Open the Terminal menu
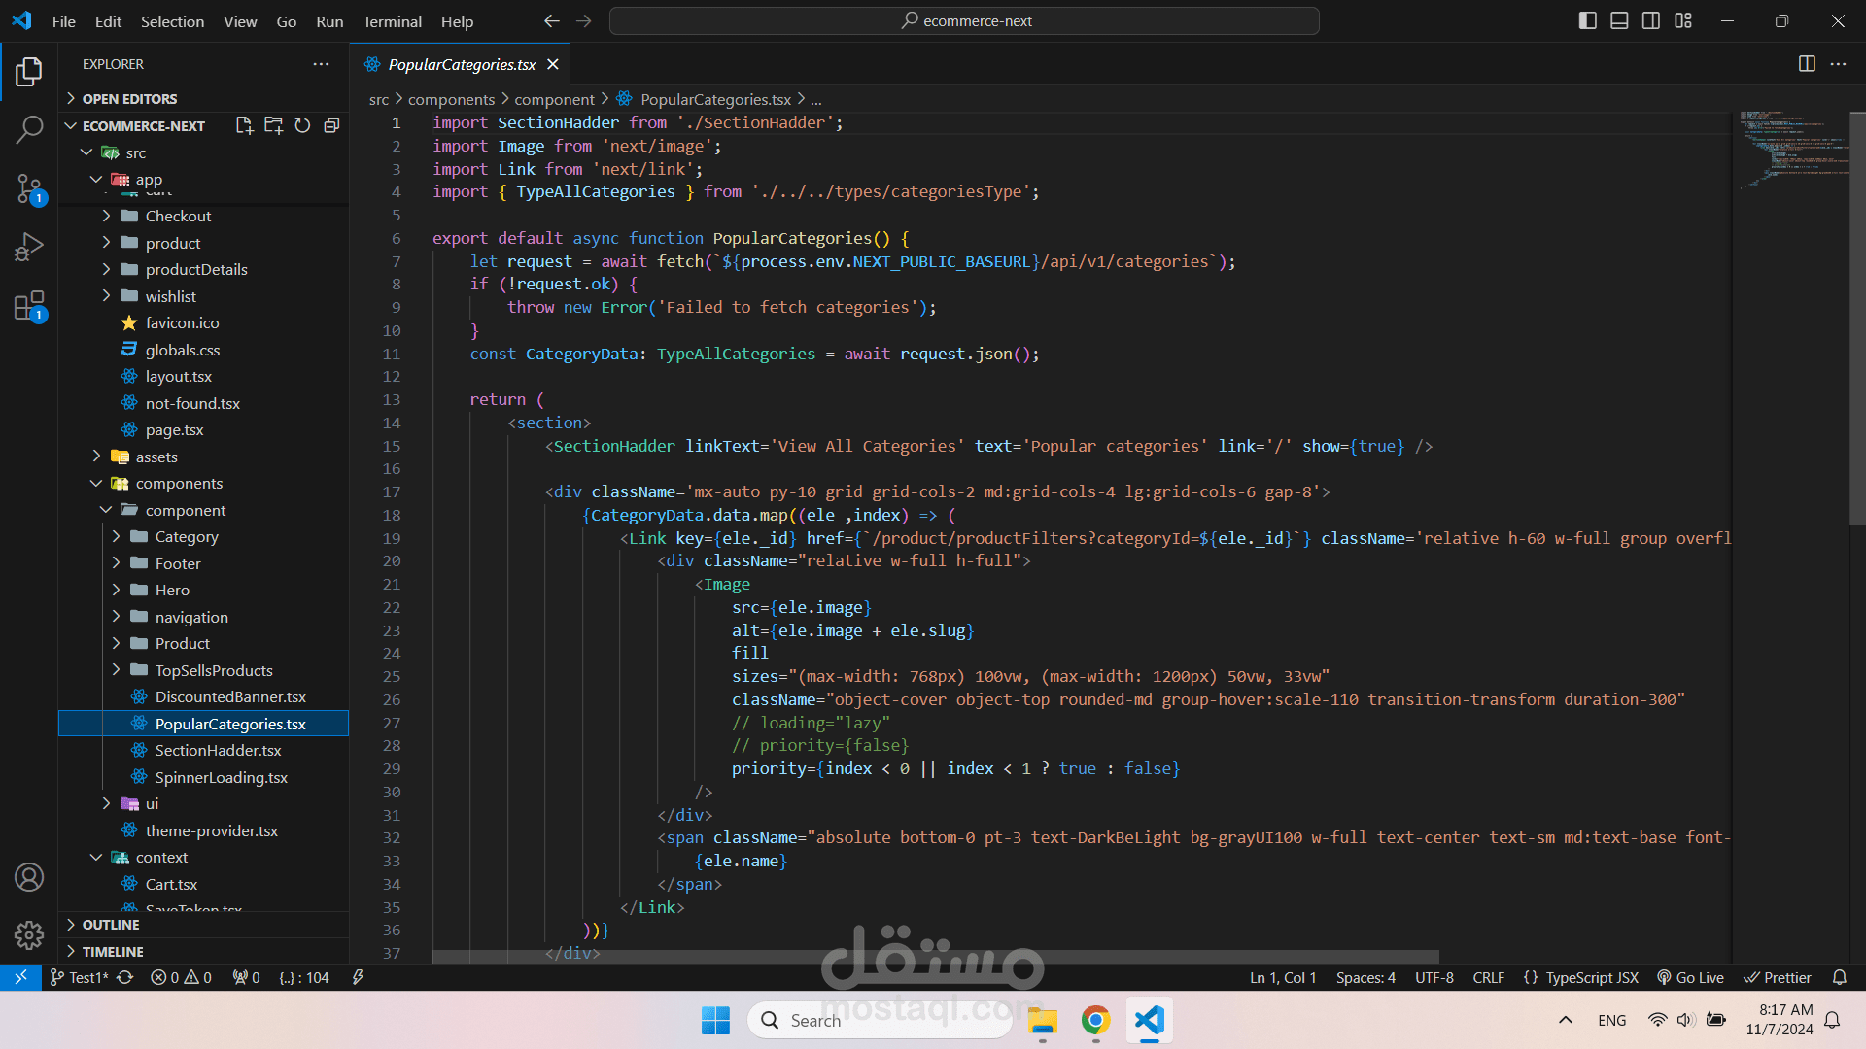This screenshot has width=1866, height=1049. [392, 21]
